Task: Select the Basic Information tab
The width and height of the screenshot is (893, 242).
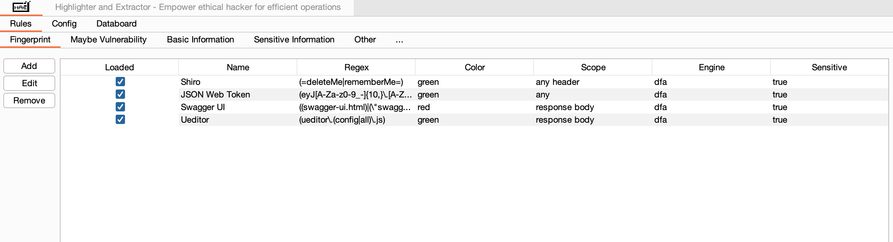Action: (x=200, y=40)
